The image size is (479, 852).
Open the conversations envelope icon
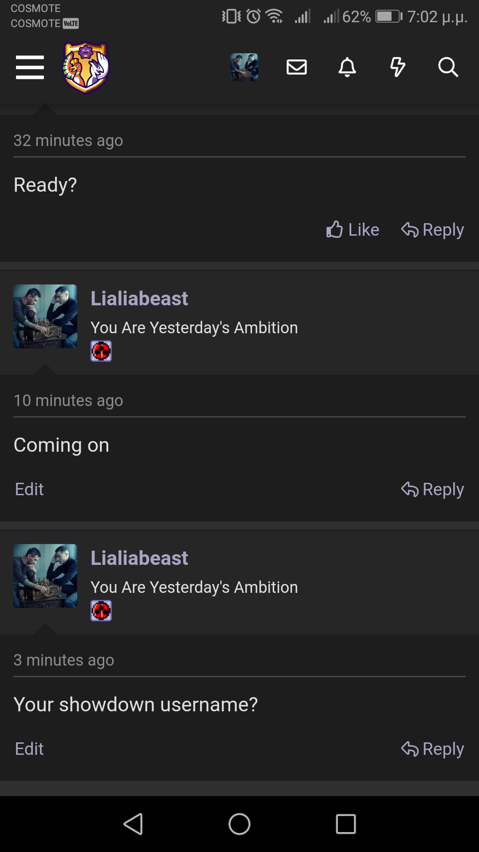[x=297, y=67]
